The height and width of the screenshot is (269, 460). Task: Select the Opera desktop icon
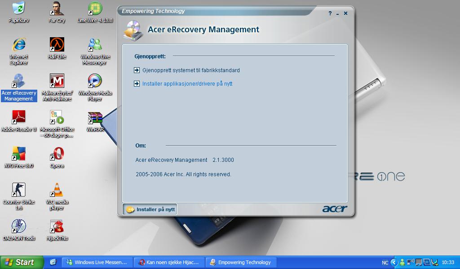(x=57, y=157)
